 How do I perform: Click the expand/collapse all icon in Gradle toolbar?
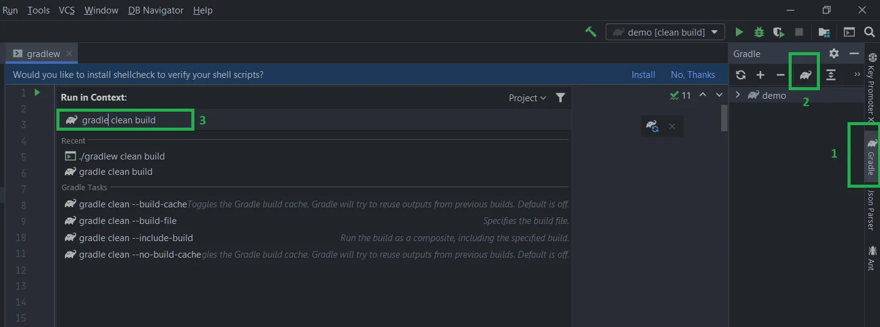(x=831, y=75)
